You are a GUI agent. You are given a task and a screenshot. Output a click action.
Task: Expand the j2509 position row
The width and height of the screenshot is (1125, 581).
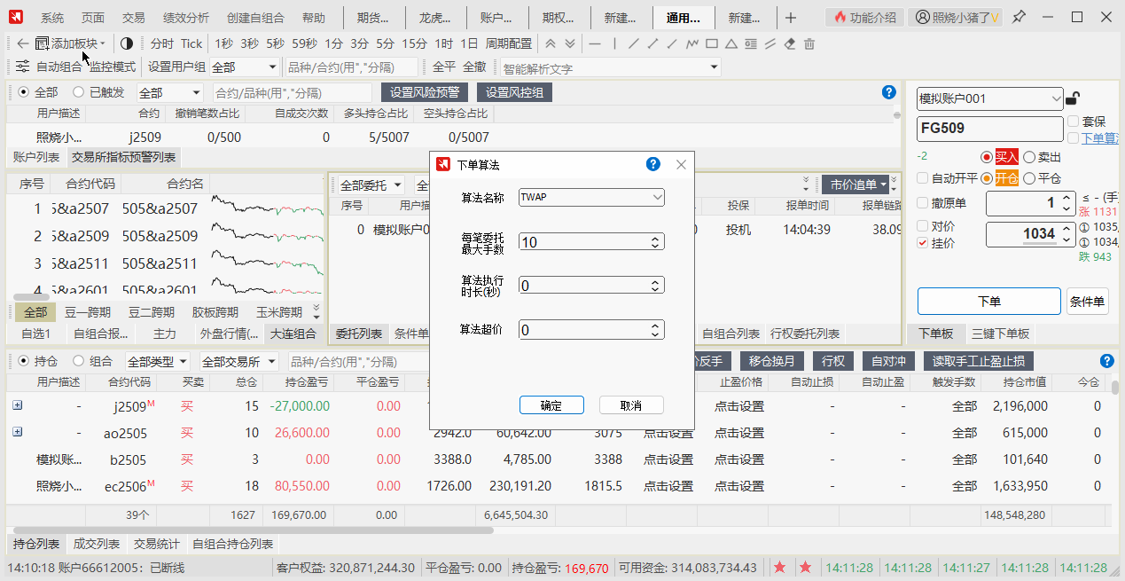point(17,405)
